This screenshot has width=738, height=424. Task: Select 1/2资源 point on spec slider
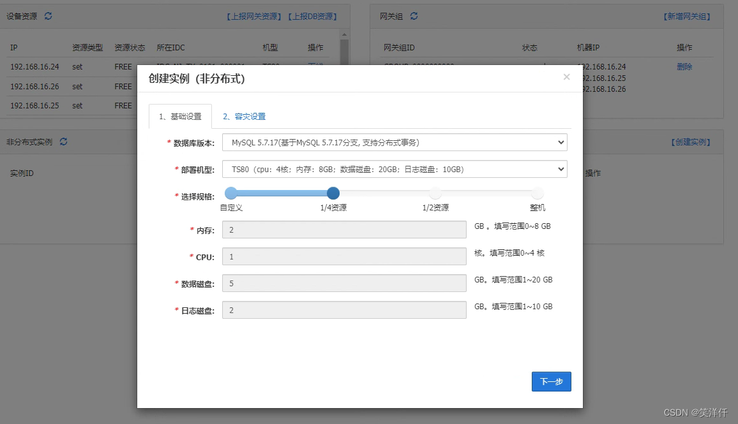pos(435,193)
